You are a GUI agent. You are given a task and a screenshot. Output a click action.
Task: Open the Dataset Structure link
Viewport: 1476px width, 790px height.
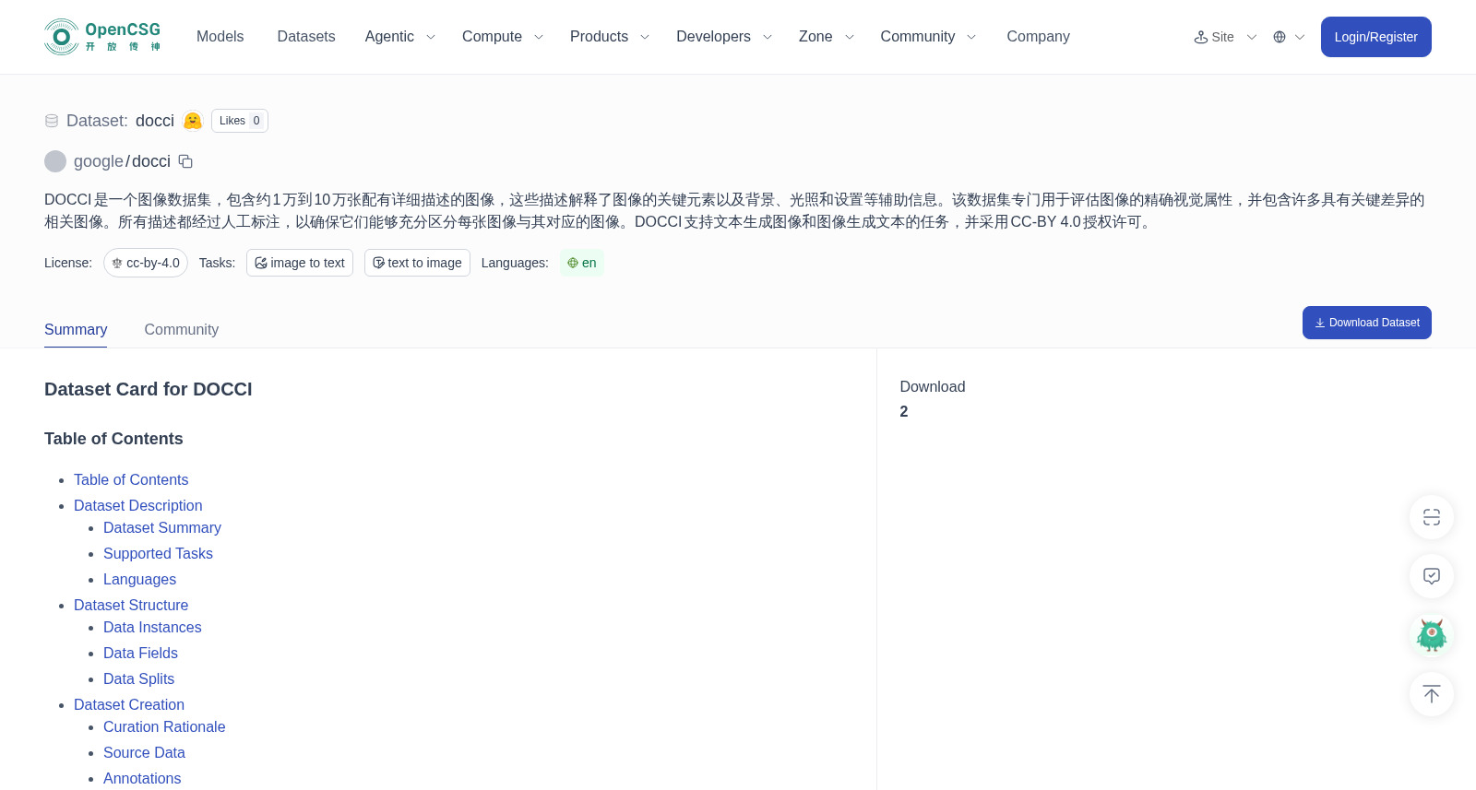[131, 605]
